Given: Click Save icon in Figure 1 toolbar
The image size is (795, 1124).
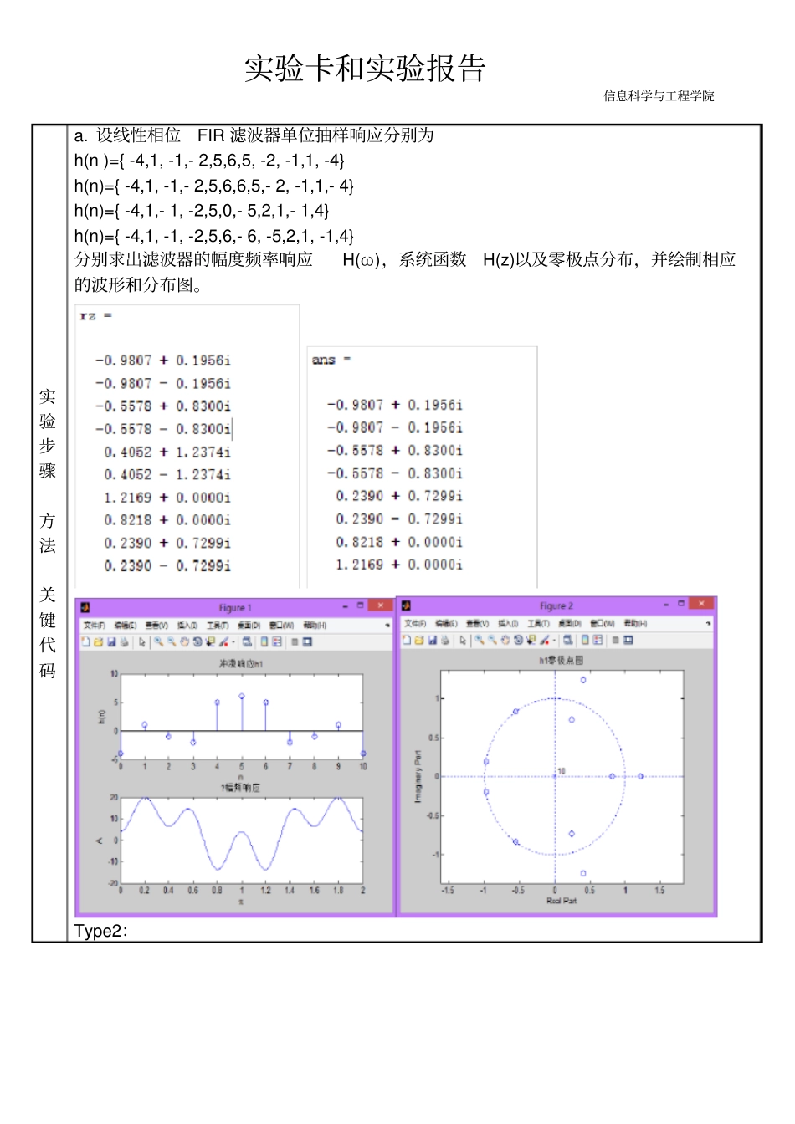Looking at the screenshot, I should pyautogui.click(x=111, y=642).
